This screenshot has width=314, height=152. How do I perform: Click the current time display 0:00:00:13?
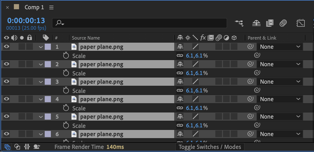(26, 21)
